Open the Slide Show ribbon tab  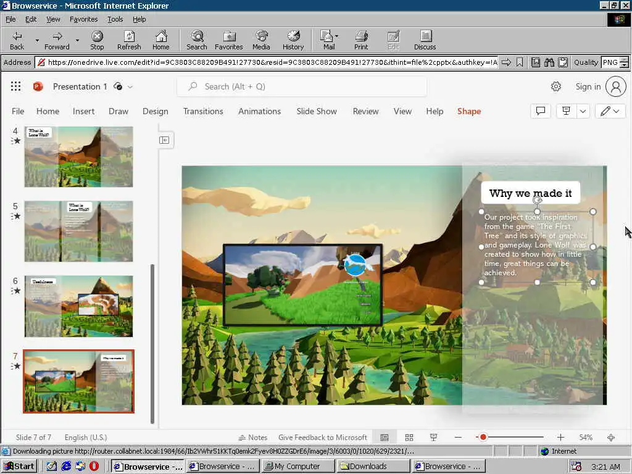tap(317, 111)
